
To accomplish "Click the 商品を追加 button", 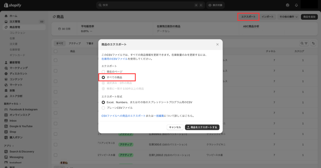I will [309, 17].
